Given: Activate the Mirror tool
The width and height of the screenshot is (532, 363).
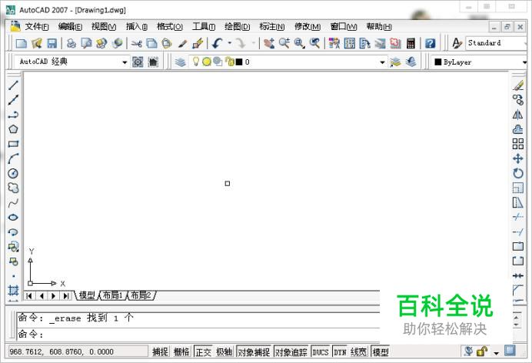Looking at the screenshot, I should pos(517,115).
